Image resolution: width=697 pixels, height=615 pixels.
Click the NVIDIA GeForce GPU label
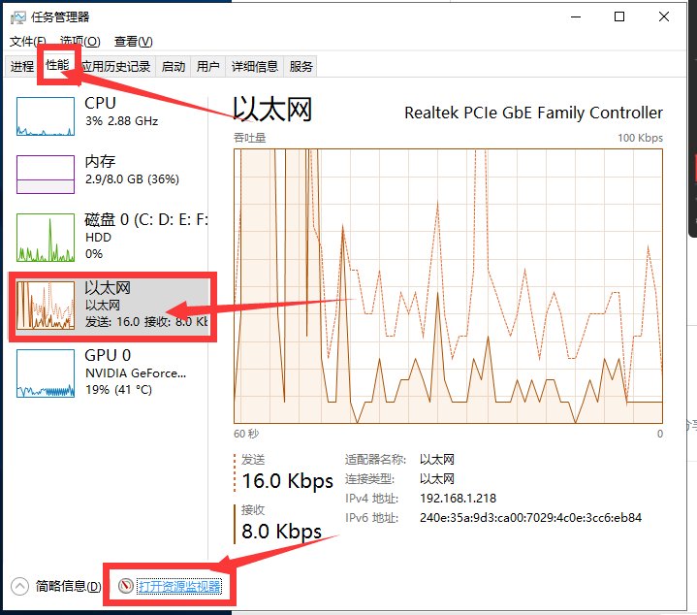tap(136, 373)
